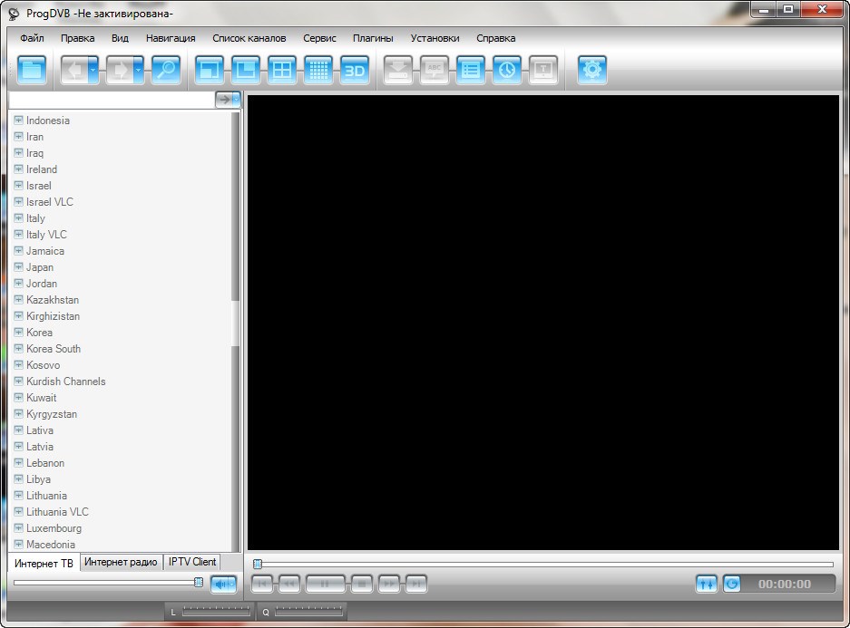Open the channel list toolbar icon
This screenshot has width=850, height=628.
pyautogui.click(x=471, y=71)
